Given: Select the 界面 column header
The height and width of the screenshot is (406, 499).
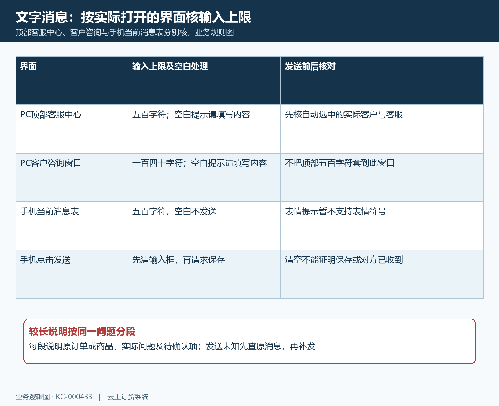Looking at the screenshot, I should pyautogui.click(x=72, y=81).
